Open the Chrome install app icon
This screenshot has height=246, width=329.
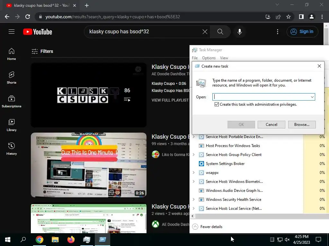[268, 17]
